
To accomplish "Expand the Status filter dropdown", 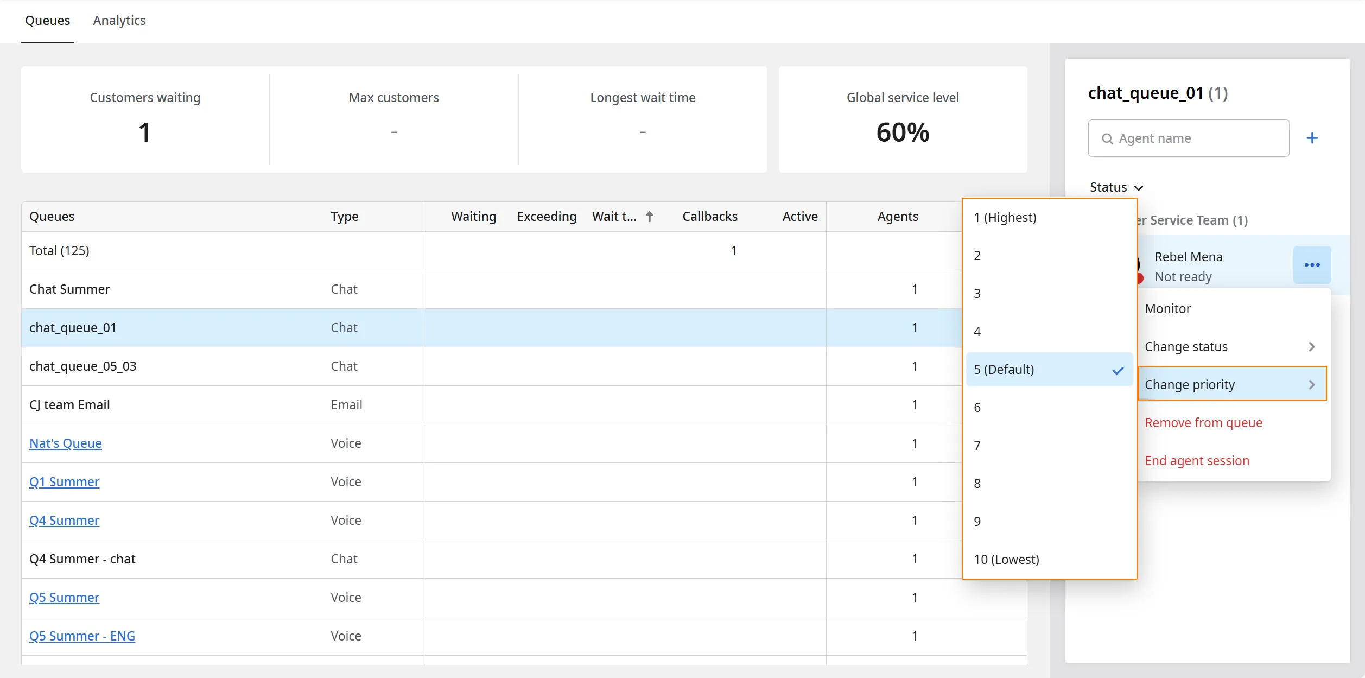I will point(1116,187).
